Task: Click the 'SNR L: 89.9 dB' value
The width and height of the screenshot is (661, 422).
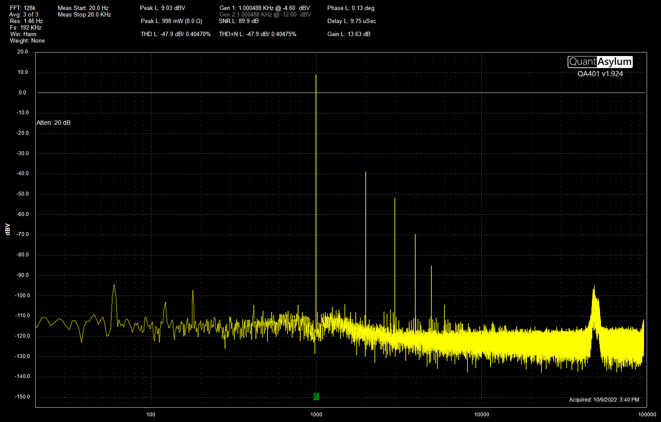Action: [x=239, y=21]
